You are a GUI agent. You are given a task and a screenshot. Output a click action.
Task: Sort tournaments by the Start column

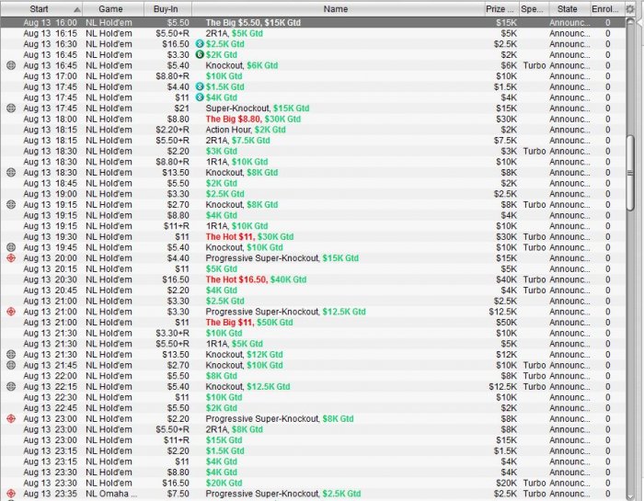click(41, 9)
